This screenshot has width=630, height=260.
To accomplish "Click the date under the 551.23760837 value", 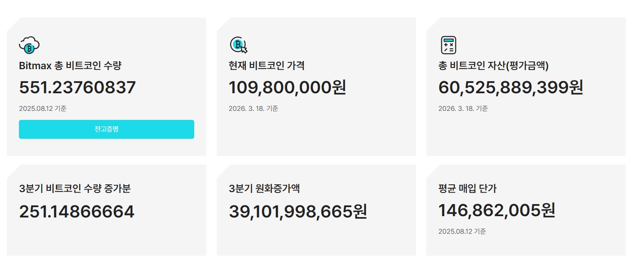I will pos(43,109).
